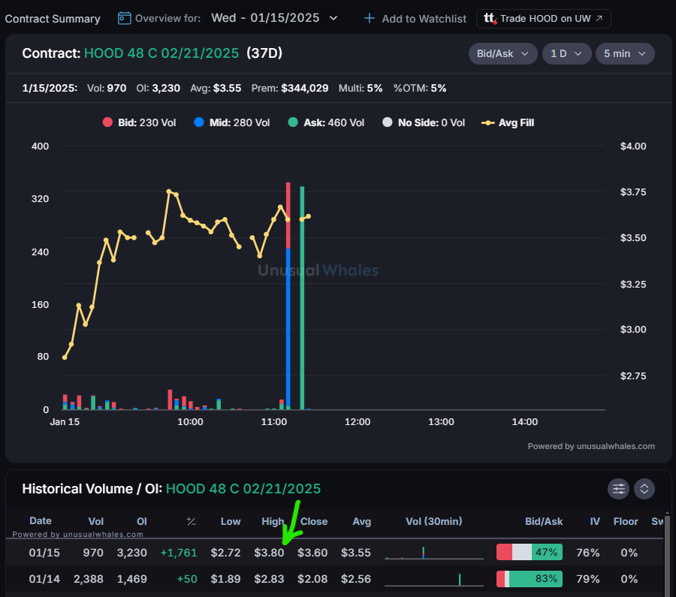Toggle the Mid 280 Vol legend series
The height and width of the screenshot is (597, 676).
(x=232, y=122)
